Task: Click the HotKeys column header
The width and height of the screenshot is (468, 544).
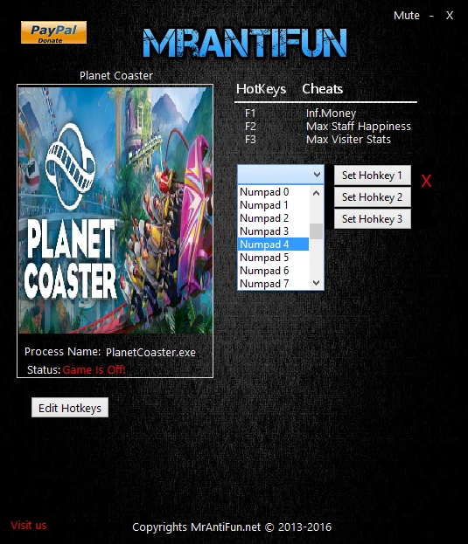Action: [x=261, y=89]
